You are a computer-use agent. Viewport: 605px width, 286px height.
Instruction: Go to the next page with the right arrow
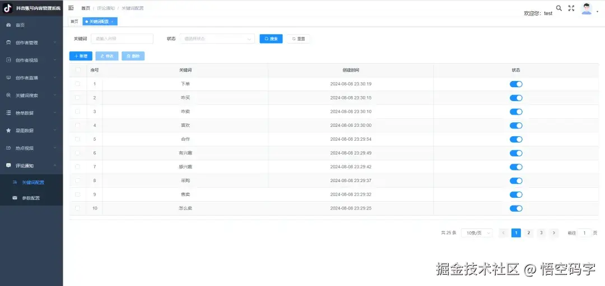click(x=554, y=233)
